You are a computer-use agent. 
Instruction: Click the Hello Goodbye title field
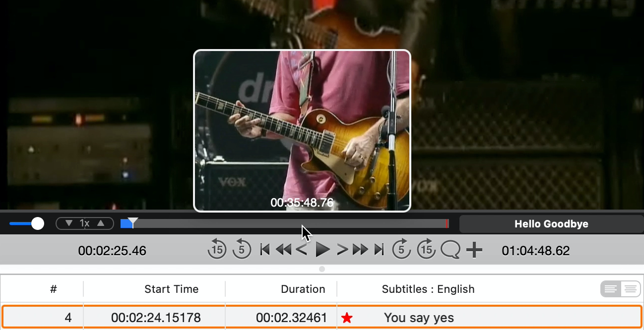551,224
